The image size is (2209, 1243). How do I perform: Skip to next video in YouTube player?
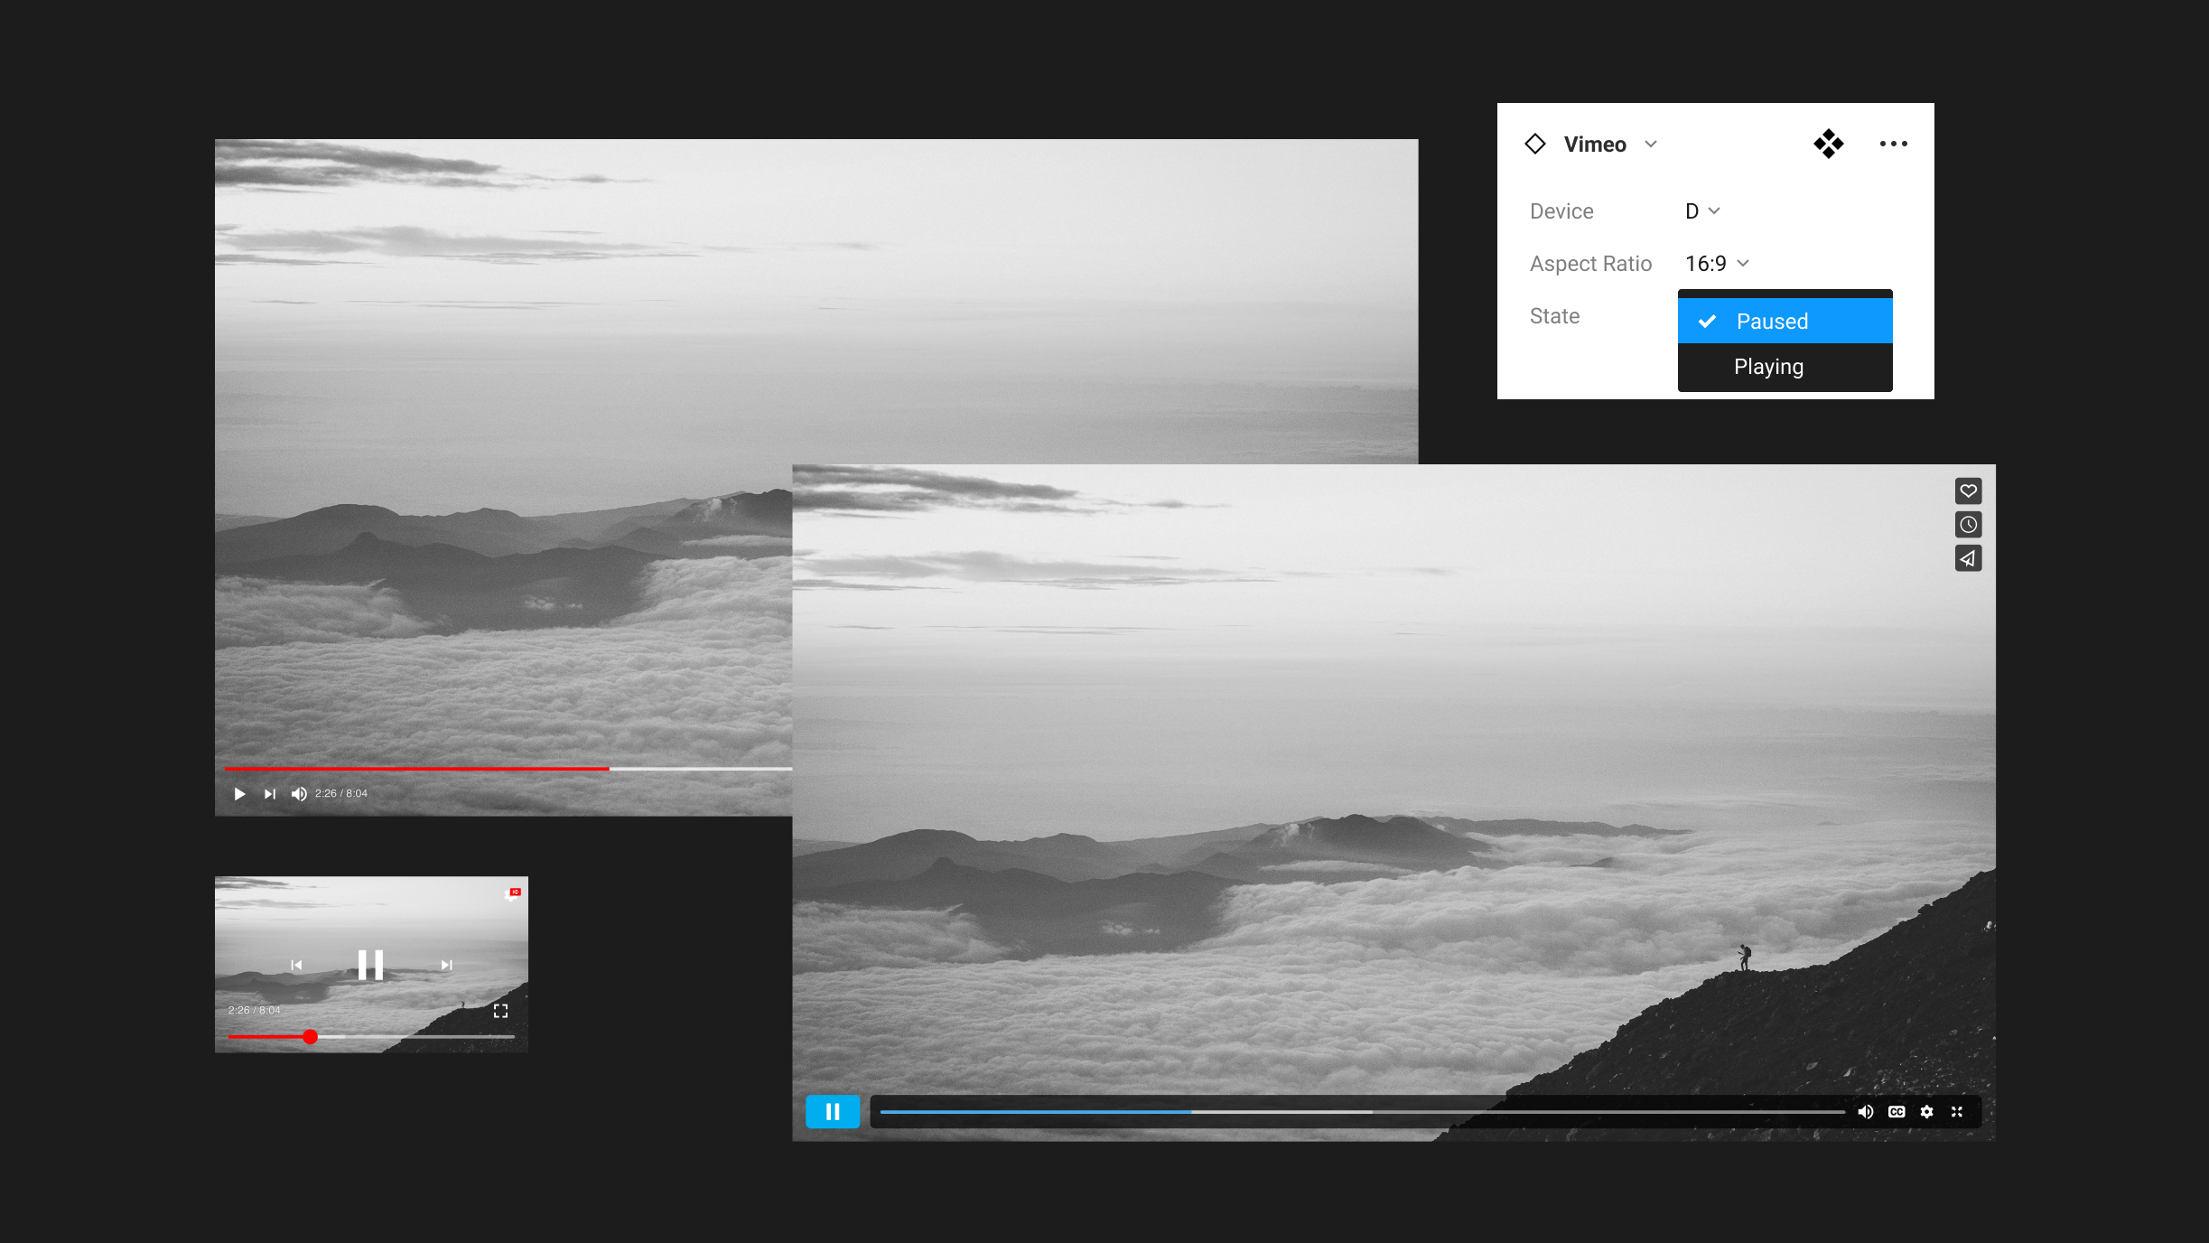(269, 794)
